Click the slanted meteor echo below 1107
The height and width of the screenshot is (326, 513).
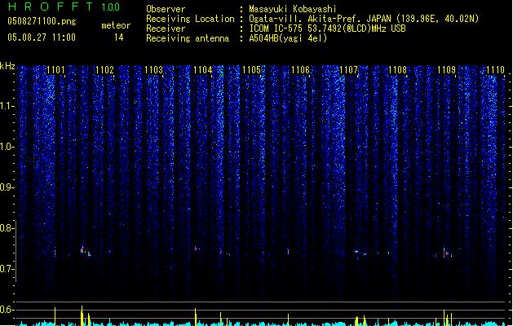click(360, 253)
